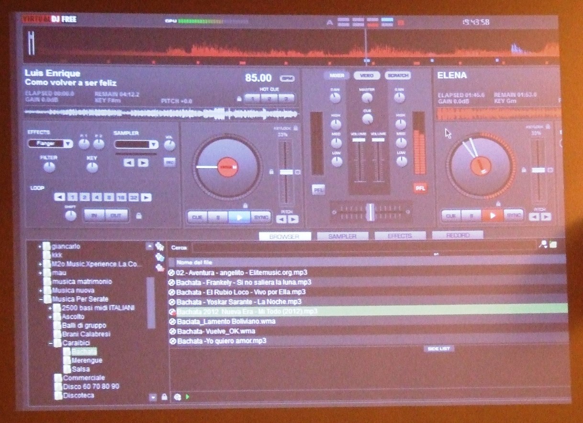
Task: Double loop length with right loop arrow
Action: click(x=146, y=197)
